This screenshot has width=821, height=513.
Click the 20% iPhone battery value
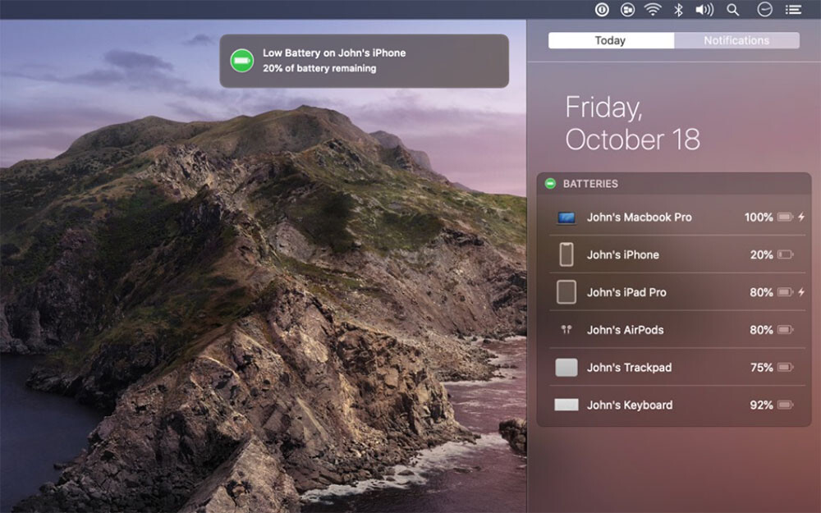point(761,255)
